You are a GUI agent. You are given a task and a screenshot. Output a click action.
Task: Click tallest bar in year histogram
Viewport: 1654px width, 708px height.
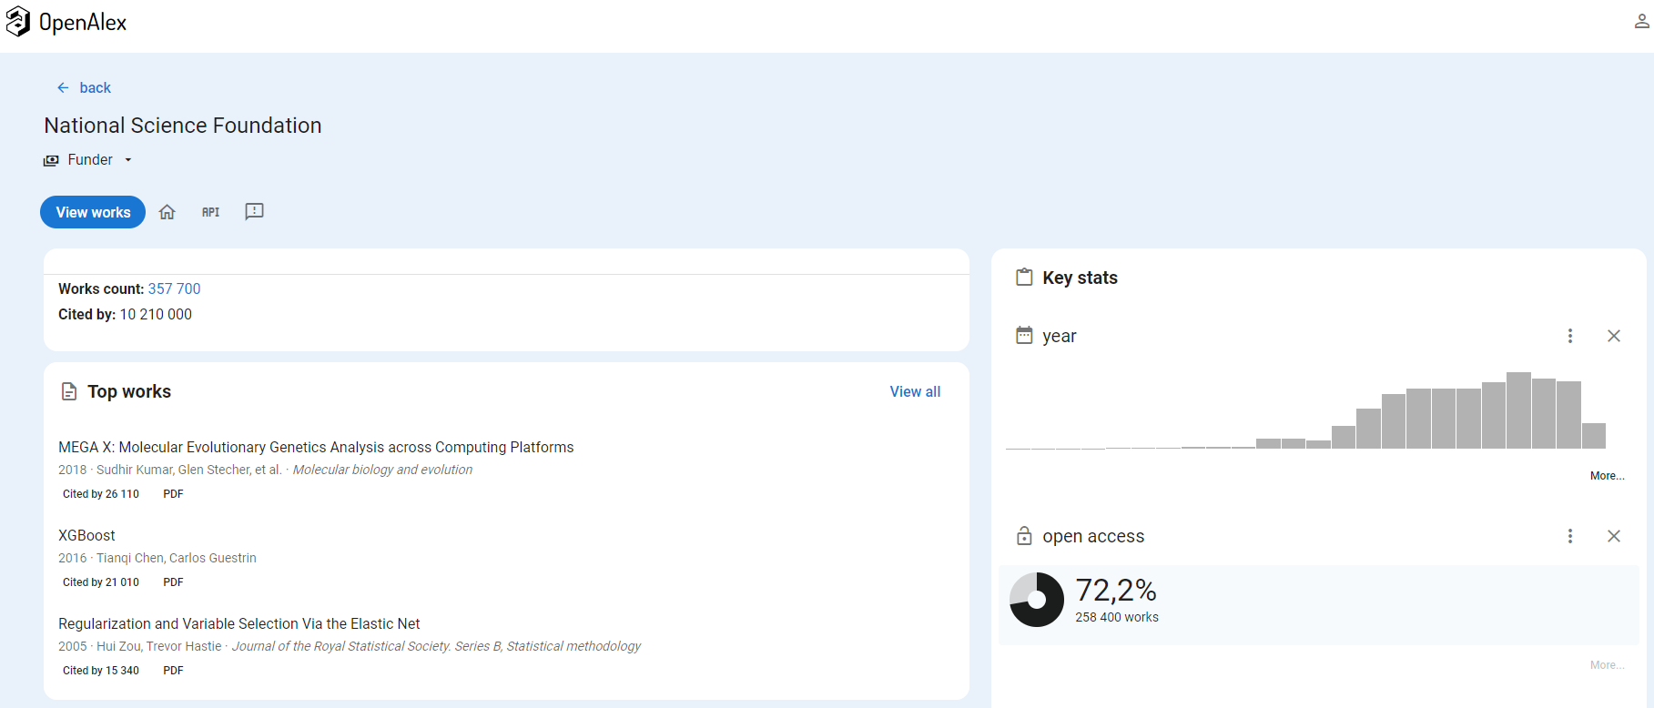pyautogui.click(x=1518, y=410)
